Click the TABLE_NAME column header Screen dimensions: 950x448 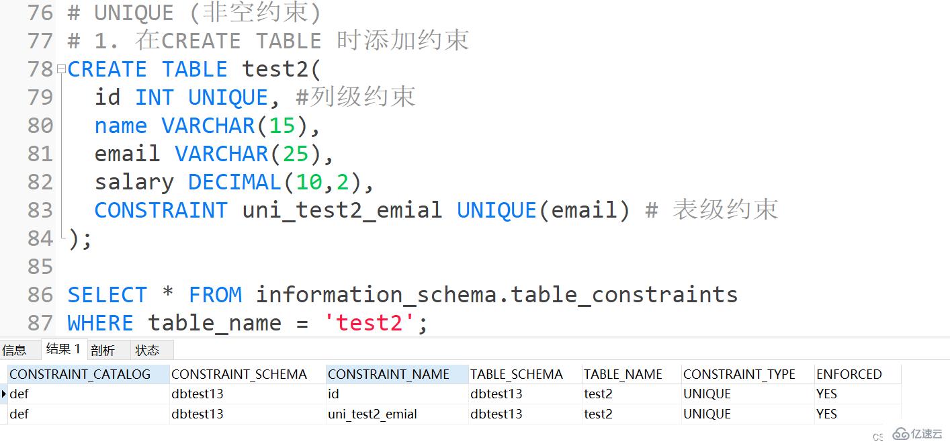point(621,374)
